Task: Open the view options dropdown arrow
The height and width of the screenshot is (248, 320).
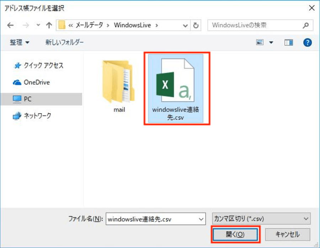Action: pos(271,43)
